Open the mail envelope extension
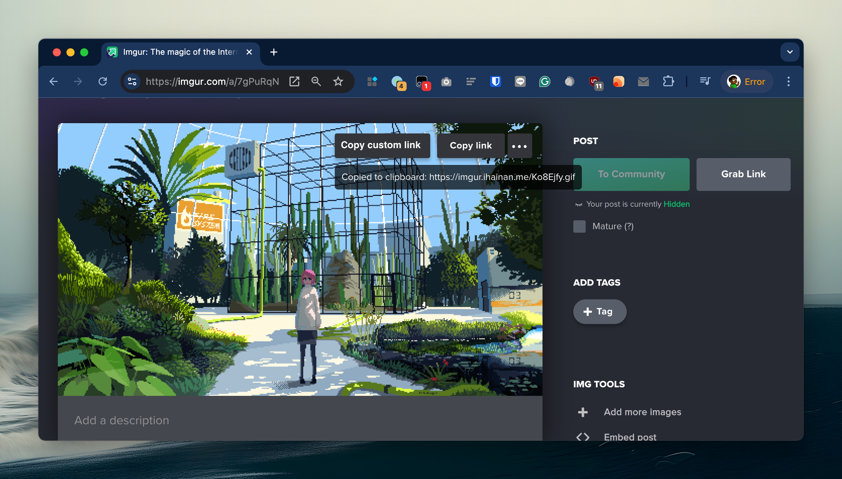 [643, 81]
